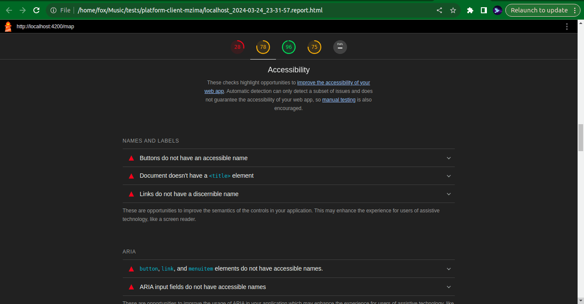
Task: Share this page via share icon
Action: 439,10
